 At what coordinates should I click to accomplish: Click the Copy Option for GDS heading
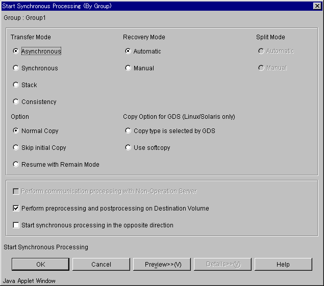tap(179, 117)
